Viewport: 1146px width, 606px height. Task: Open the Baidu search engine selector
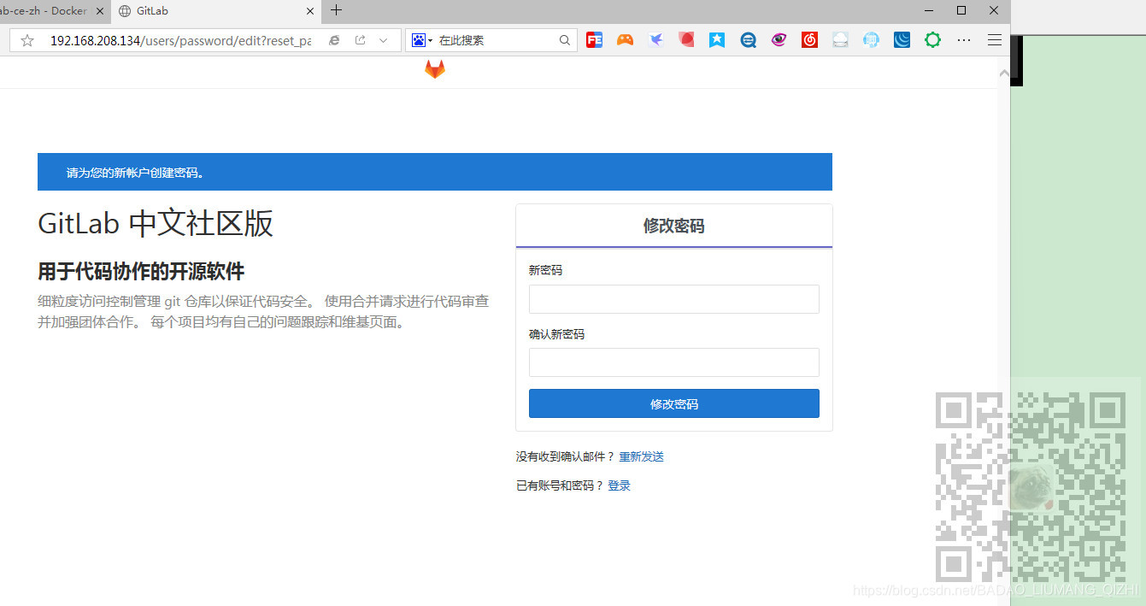click(422, 40)
